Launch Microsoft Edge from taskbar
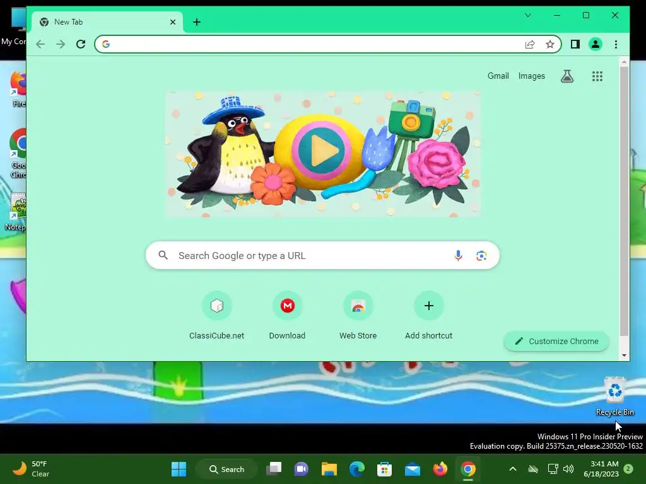646x484 pixels. tap(357, 469)
